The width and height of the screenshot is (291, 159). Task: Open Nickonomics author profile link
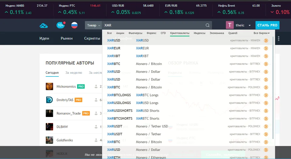pyautogui.click(x=66, y=86)
